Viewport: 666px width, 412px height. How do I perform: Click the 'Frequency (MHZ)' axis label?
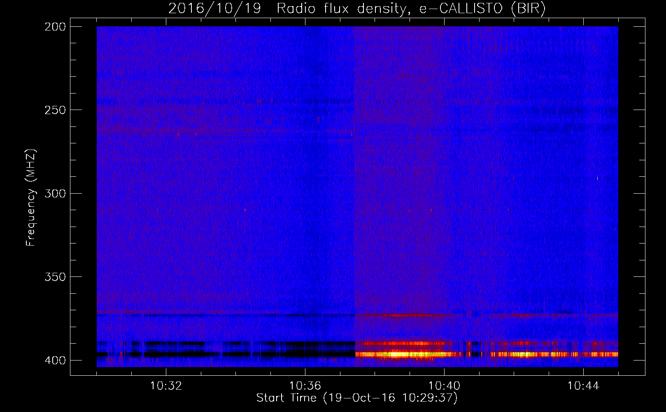coord(31,198)
